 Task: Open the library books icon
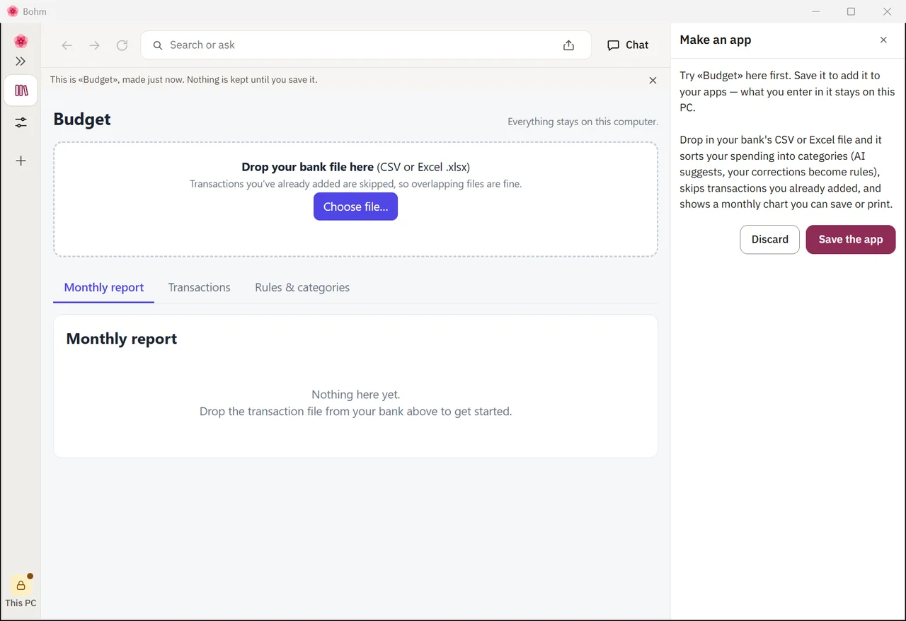21,91
